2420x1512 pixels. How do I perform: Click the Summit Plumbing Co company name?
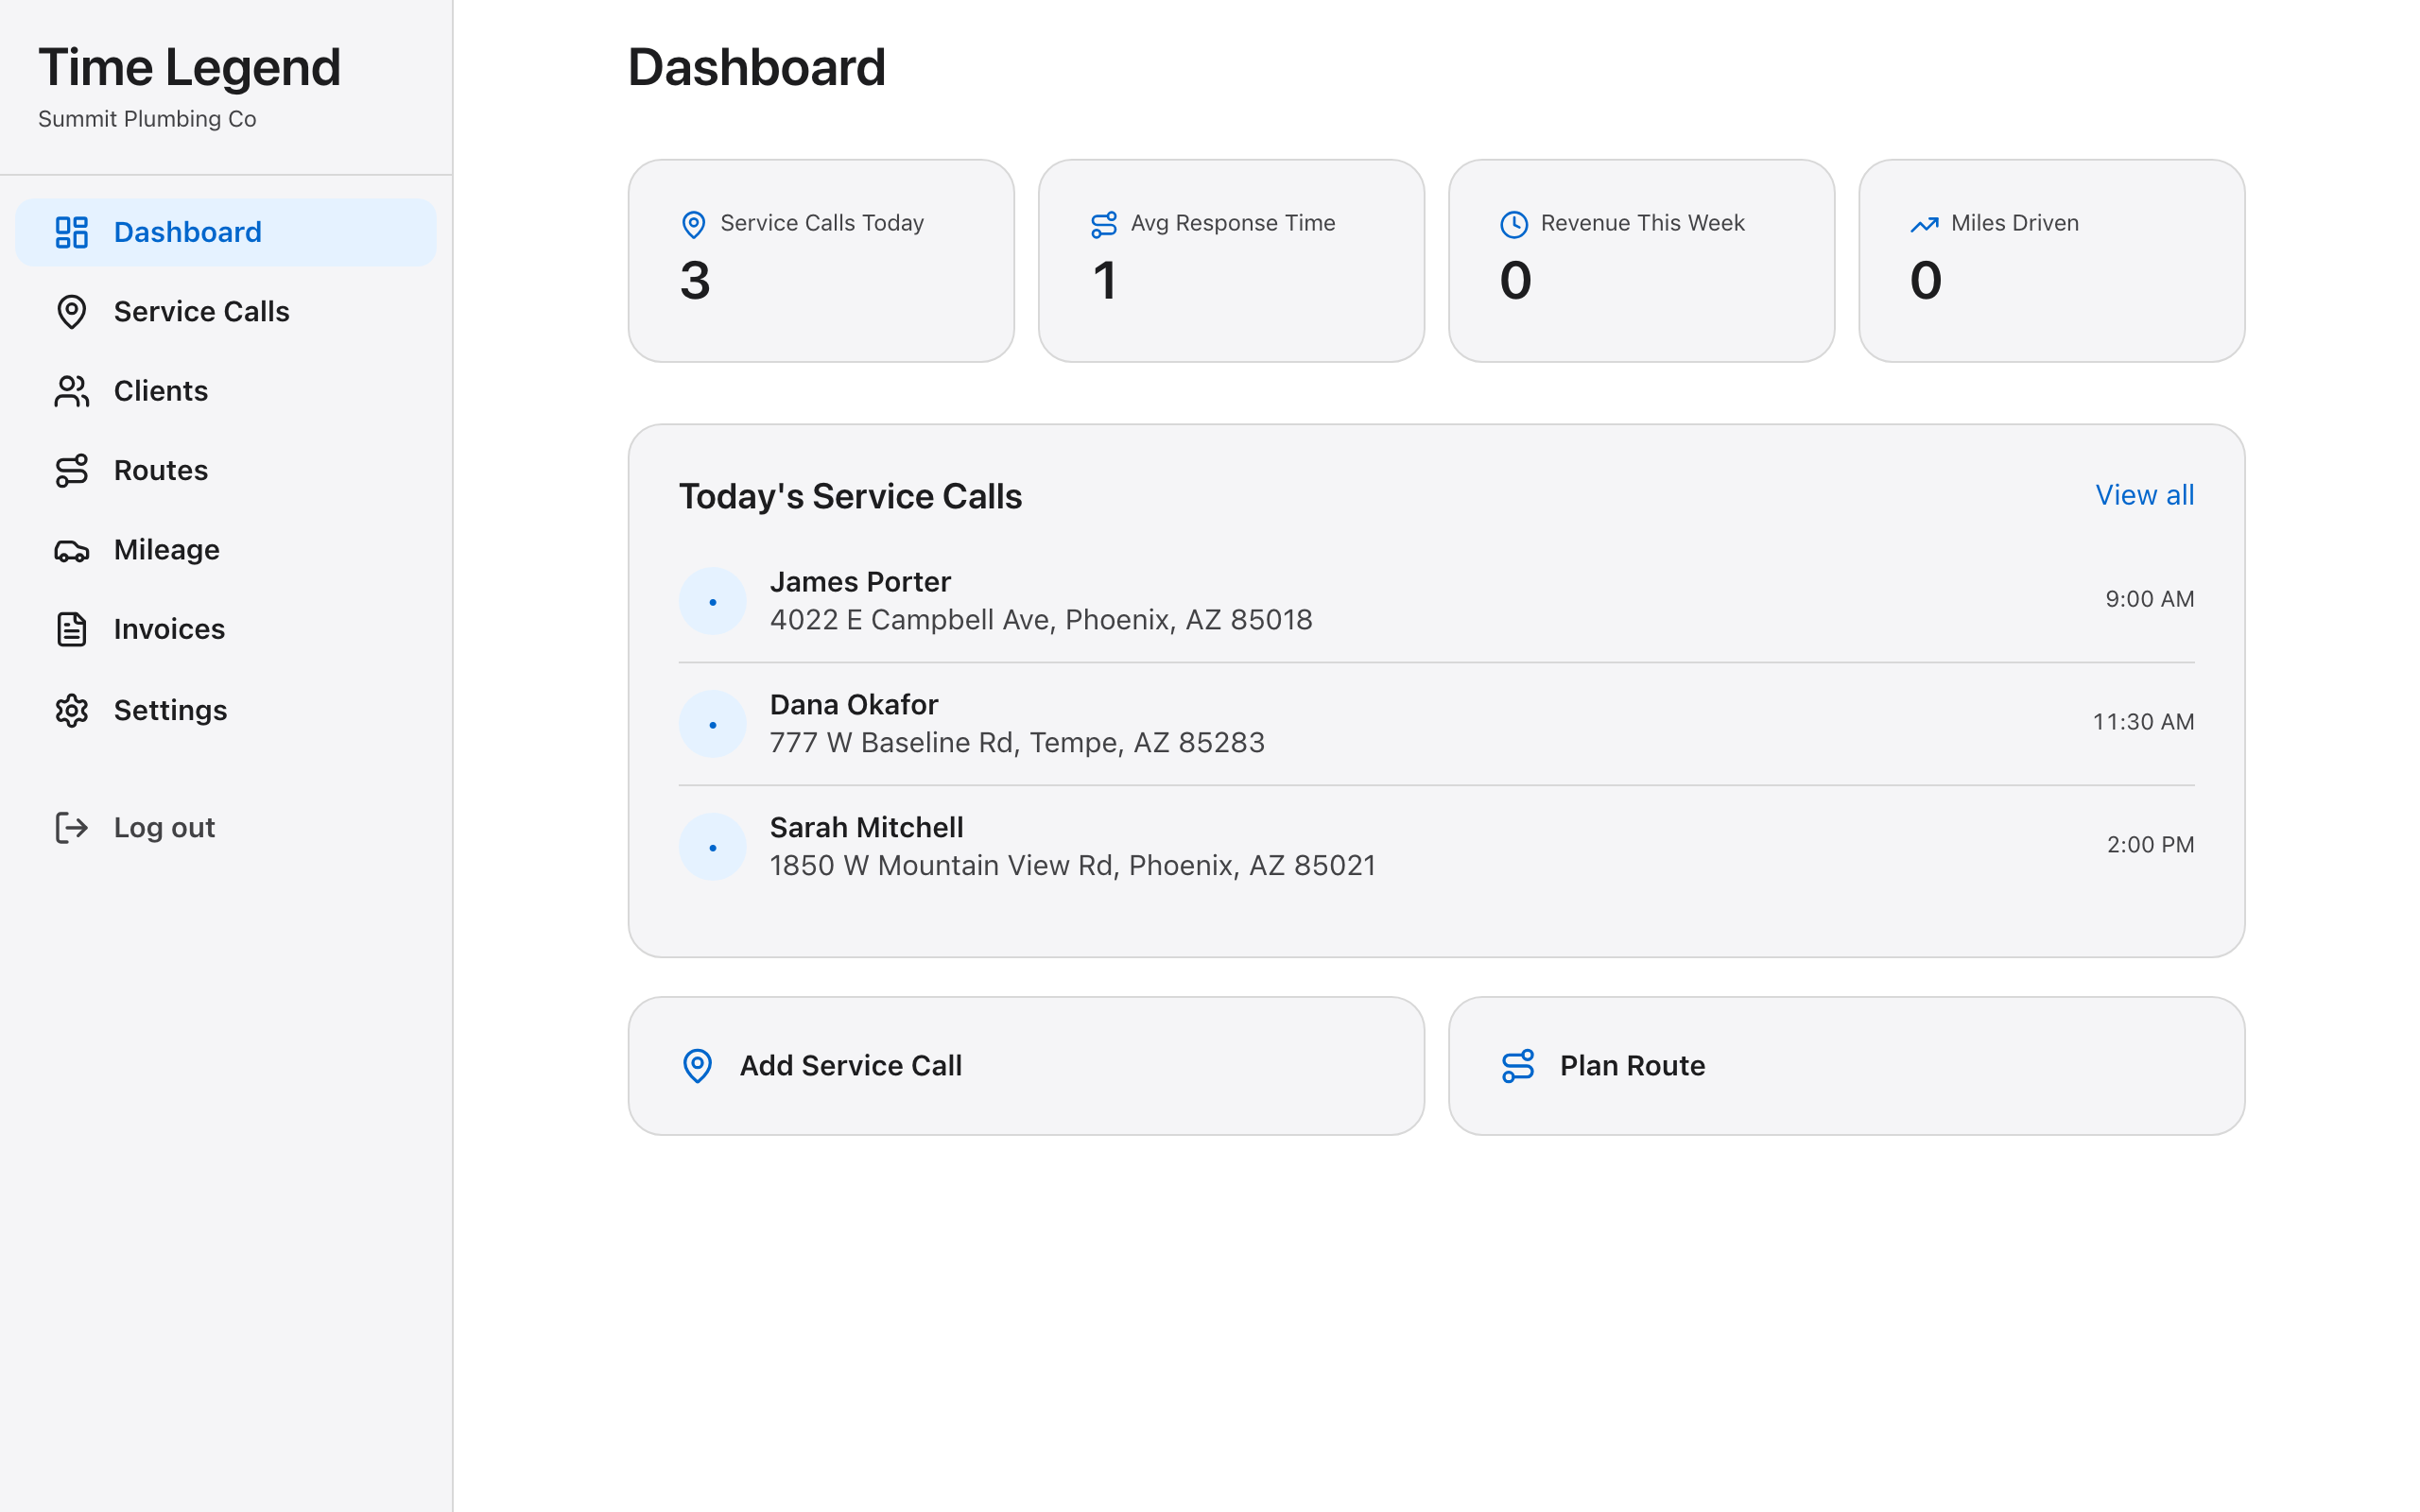(147, 119)
